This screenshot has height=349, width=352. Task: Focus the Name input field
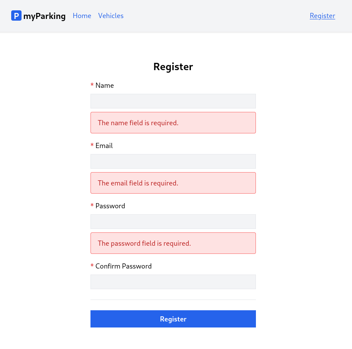[173, 101]
